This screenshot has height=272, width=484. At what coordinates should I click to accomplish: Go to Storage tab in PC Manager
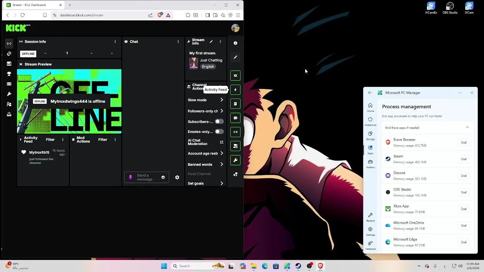point(370,136)
